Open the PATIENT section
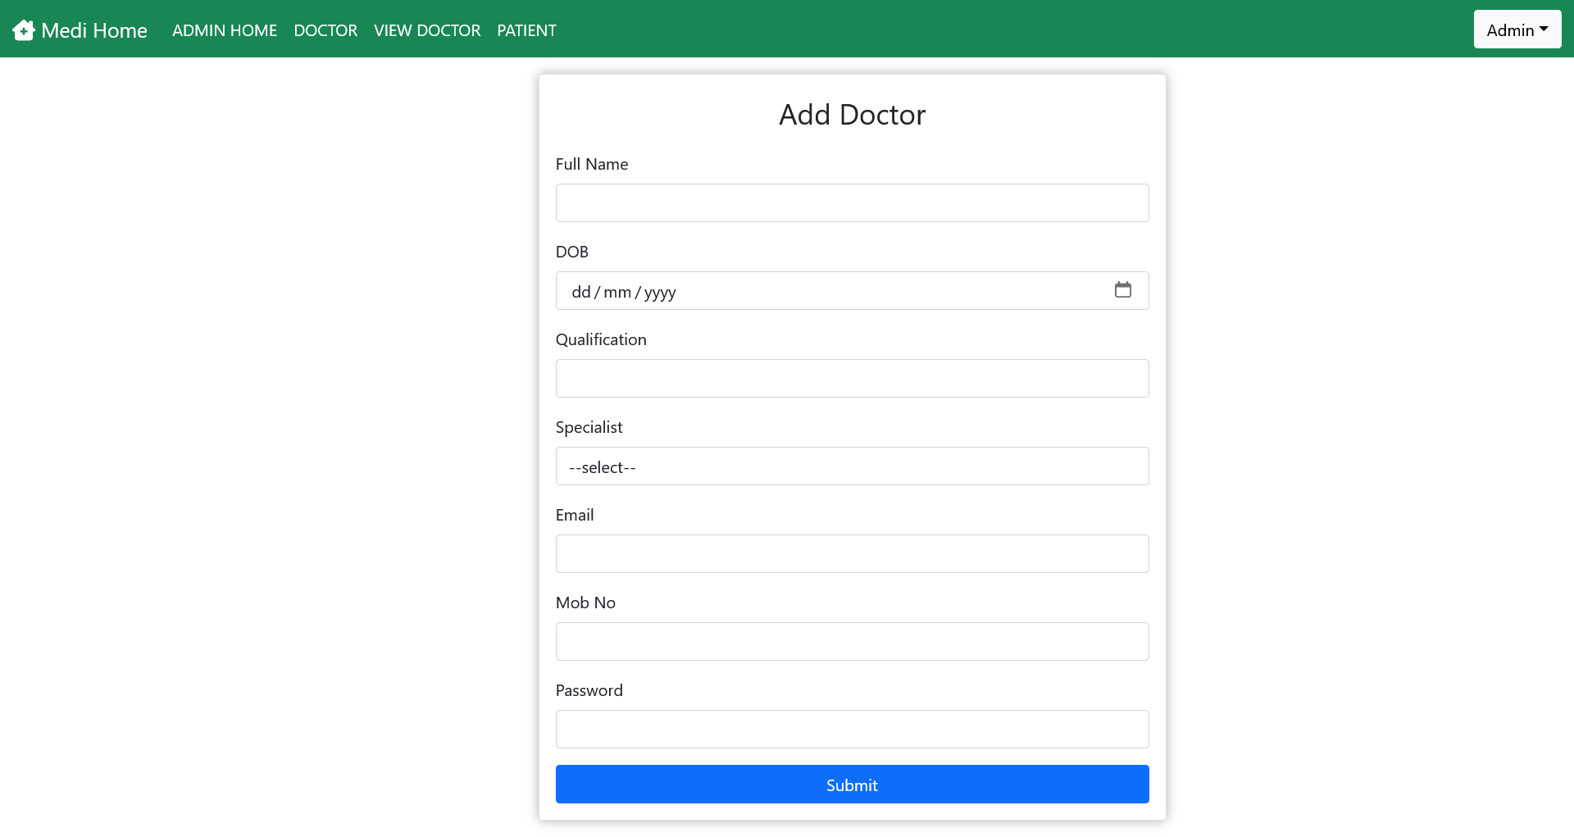1574x837 pixels. click(526, 30)
